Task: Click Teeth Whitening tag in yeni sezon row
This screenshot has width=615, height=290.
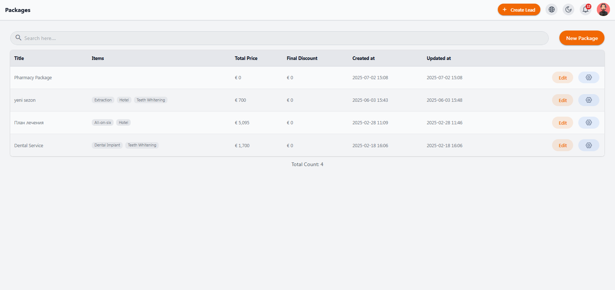Action: (151, 100)
